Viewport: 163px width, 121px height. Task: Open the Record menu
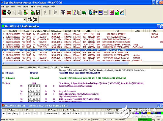[25, 7]
